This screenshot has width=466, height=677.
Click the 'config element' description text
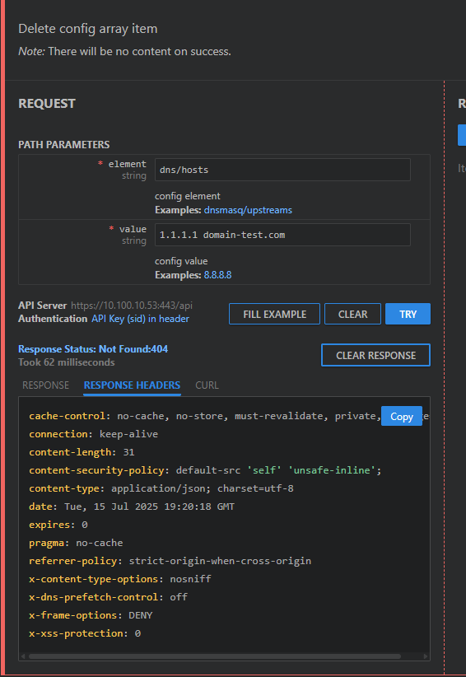click(x=188, y=196)
